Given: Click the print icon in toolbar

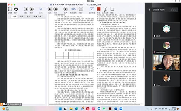Looking at the screenshot, I should (x=16, y=9).
